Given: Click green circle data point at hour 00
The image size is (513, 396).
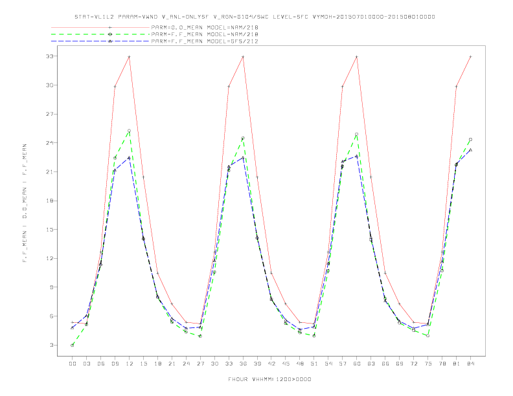Looking at the screenshot, I should point(73,345).
